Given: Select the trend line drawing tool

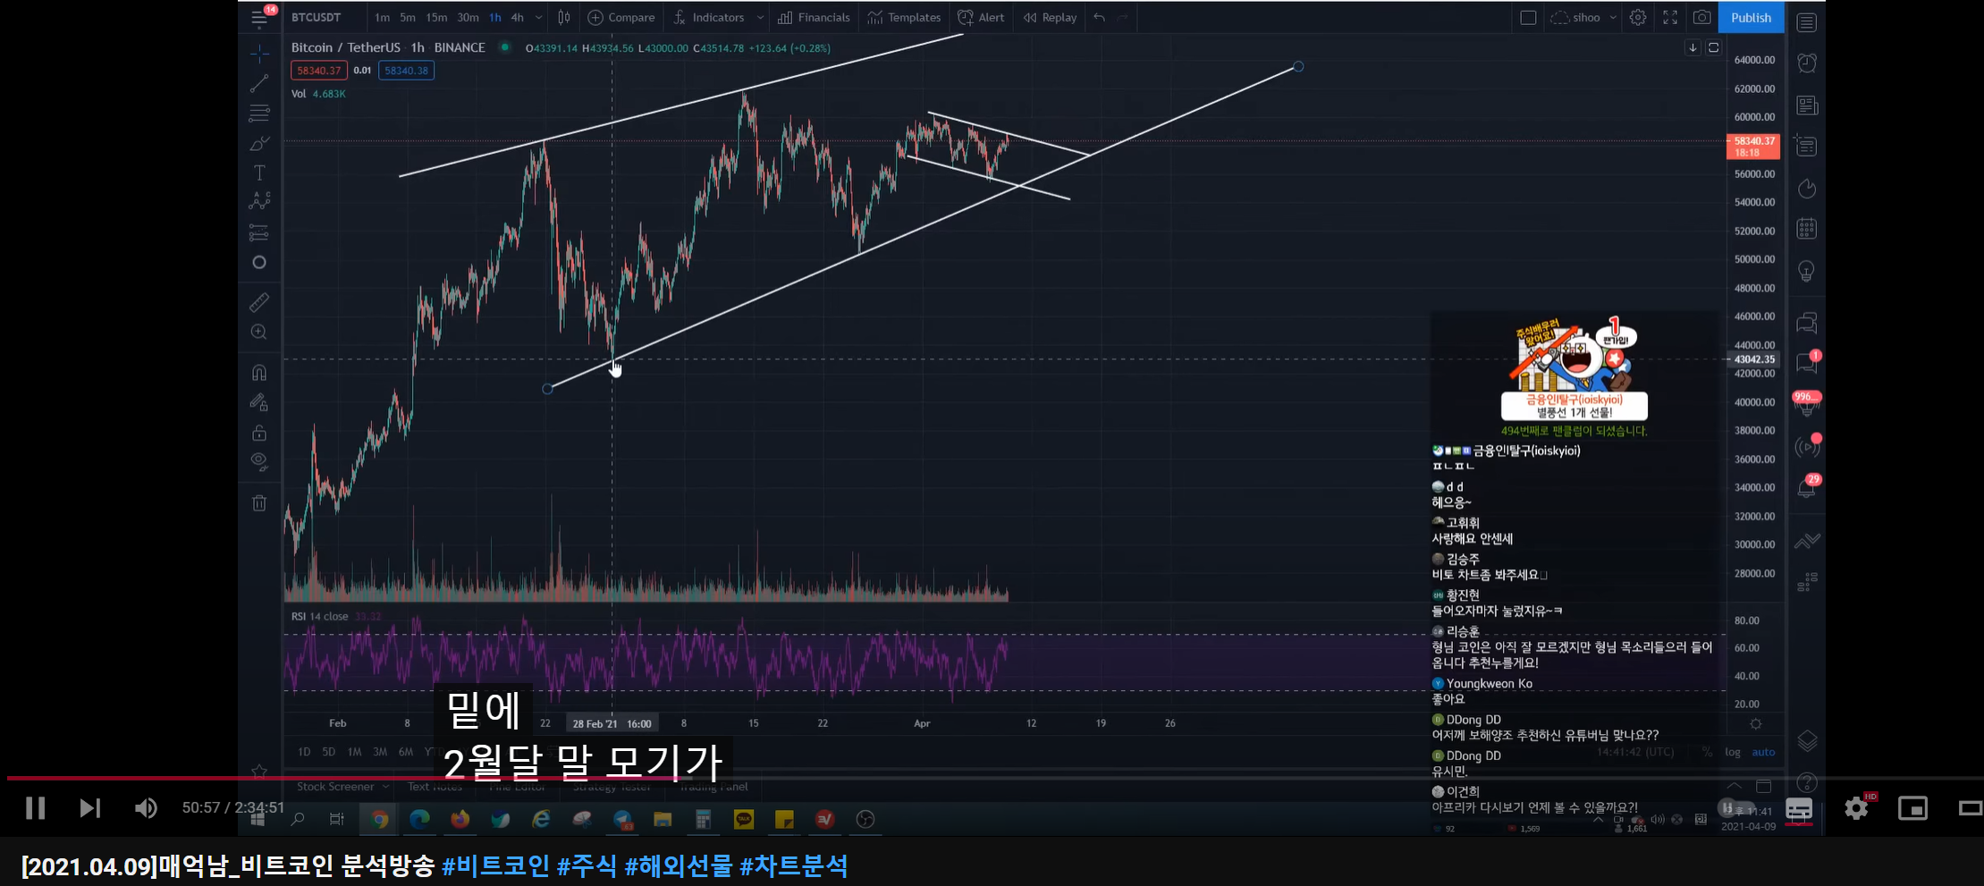Looking at the screenshot, I should click(x=259, y=83).
